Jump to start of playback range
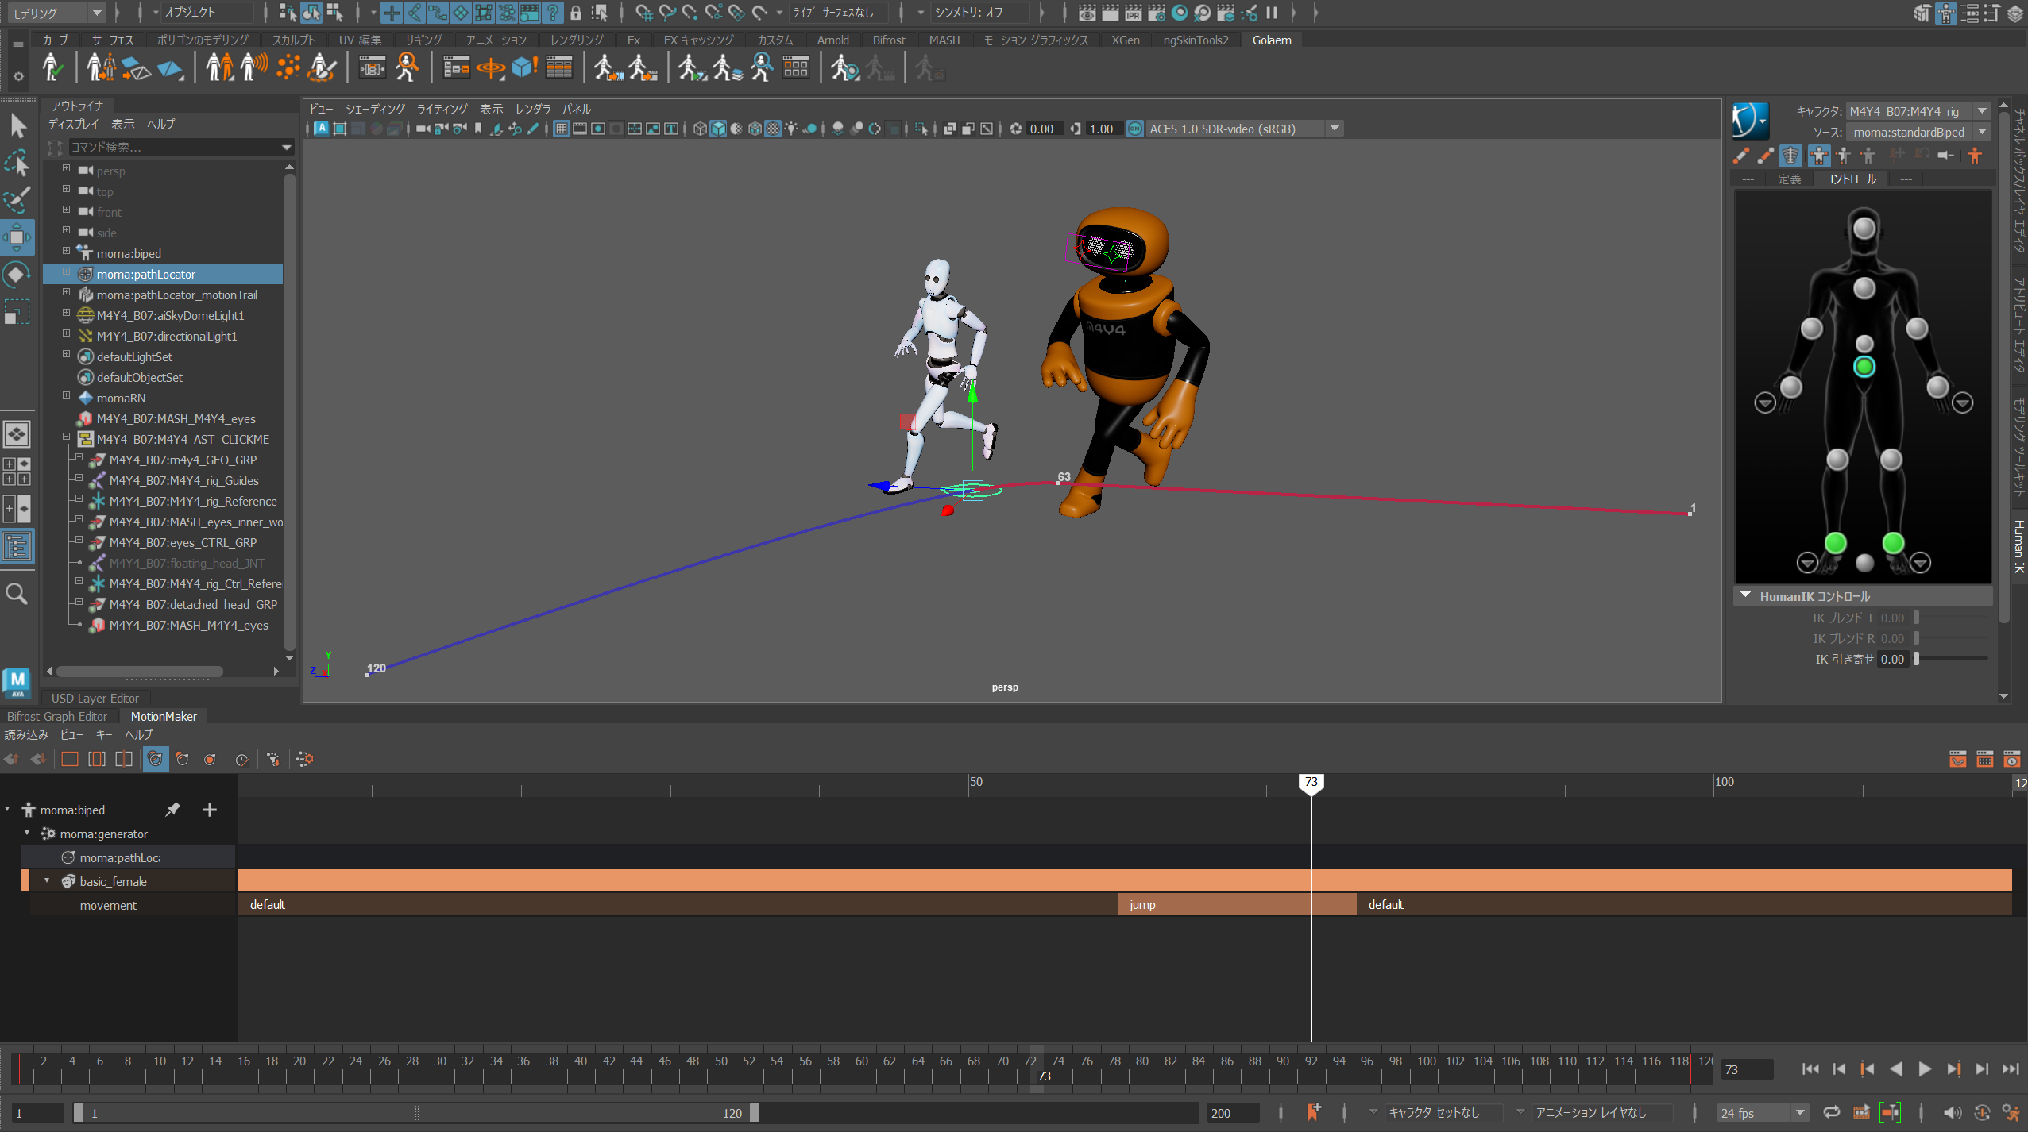2028x1132 pixels. pyautogui.click(x=1810, y=1069)
